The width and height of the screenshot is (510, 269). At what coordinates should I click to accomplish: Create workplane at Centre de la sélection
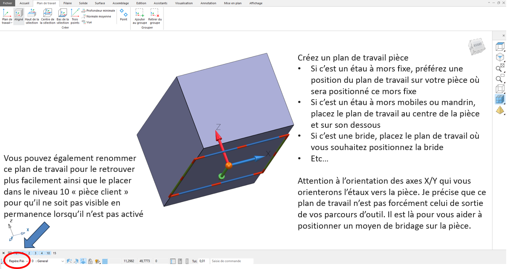(x=48, y=16)
